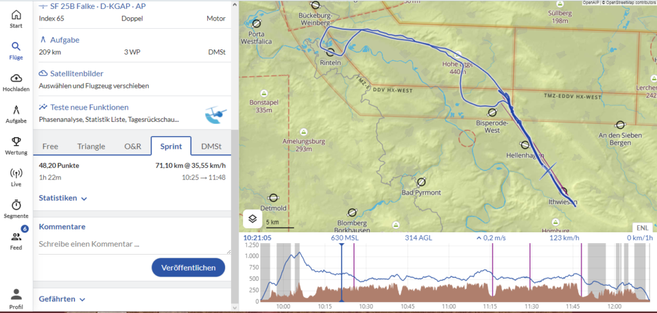Image resolution: width=657 pixels, height=313 pixels.
Task: Click the Flüge search icon
Action: 16,47
